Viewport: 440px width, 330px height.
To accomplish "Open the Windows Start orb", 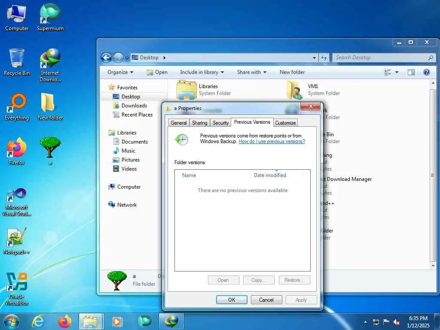I will (x=11, y=321).
